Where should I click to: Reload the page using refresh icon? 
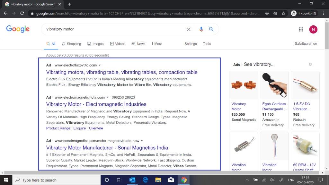(x=22, y=13)
